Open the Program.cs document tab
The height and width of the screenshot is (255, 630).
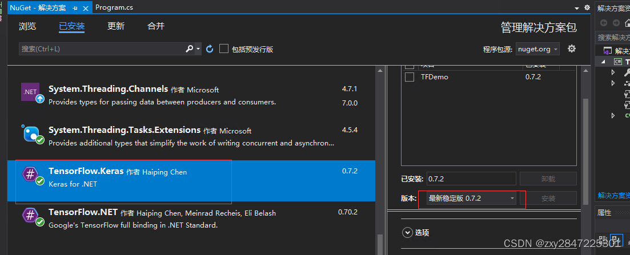click(x=114, y=7)
